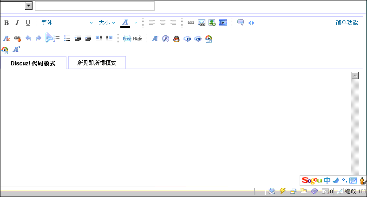Screen dimensions: 367x197
Task: Click the insert hyperlink chain icon
Action: 191,23
